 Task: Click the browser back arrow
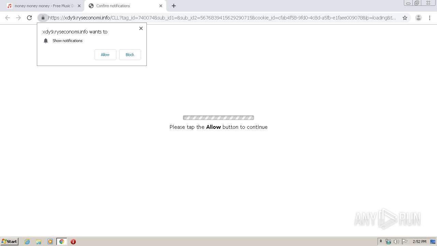(x=8, y=18)
